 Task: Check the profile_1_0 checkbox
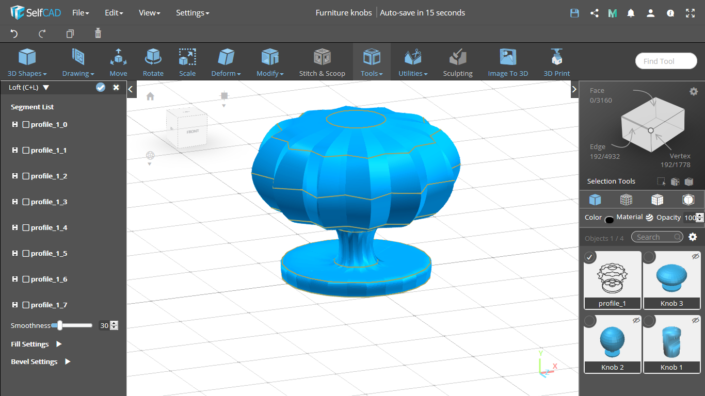click(x=26, y=124)
